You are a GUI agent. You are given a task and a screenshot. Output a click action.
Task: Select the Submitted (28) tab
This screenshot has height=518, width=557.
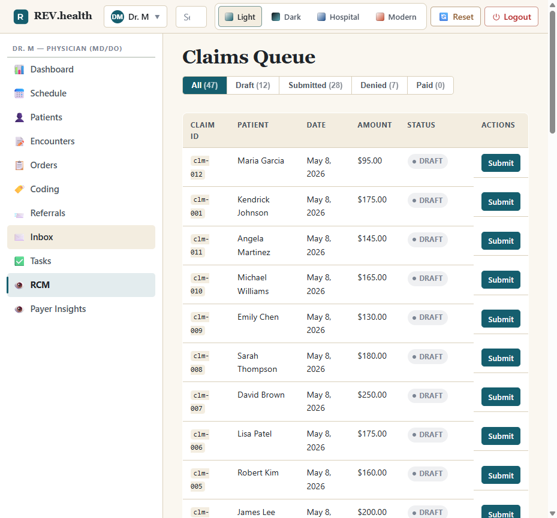(315, 85)
